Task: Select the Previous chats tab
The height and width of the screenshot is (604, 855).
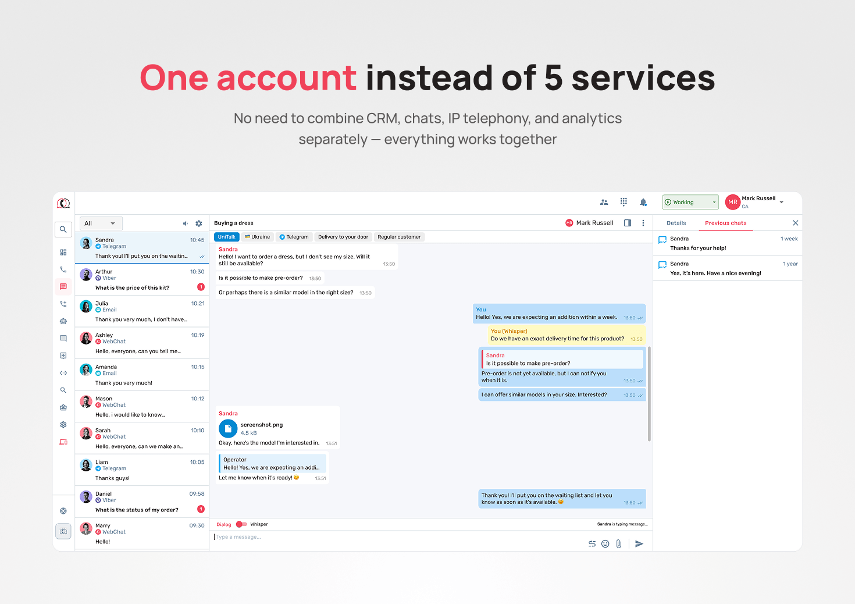Action: tap(726, 223)
